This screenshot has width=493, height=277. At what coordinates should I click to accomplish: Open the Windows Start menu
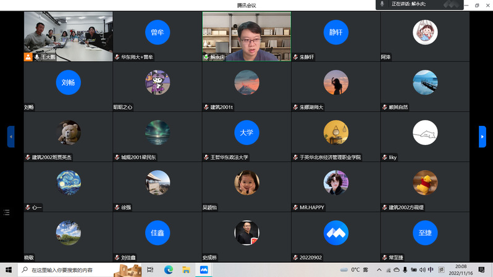click(x=9, y=270)
